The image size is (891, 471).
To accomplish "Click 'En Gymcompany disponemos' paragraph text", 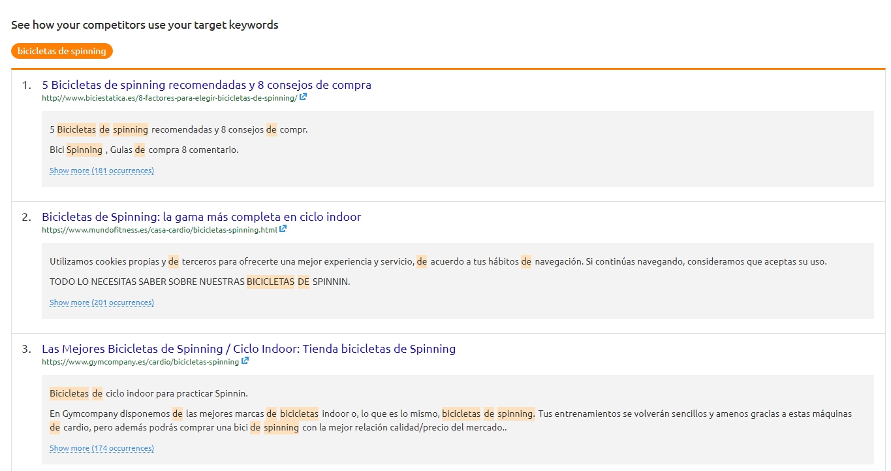I will point(110,414).
